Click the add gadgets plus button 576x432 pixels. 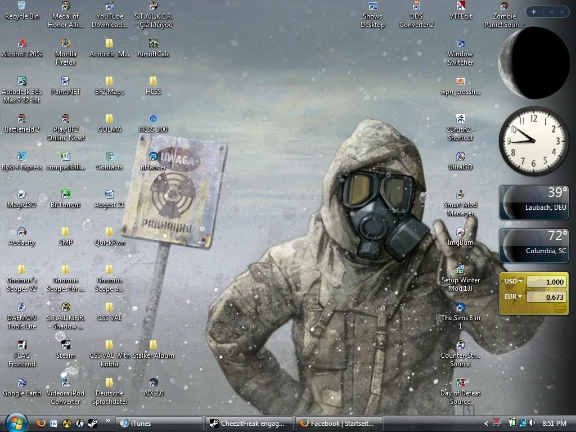[x=534, y=12]
